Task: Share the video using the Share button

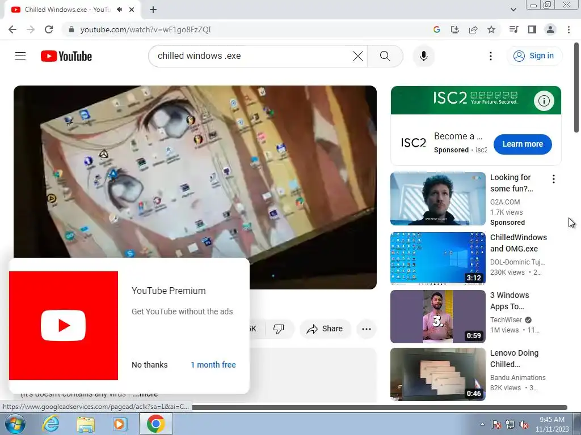Action: pos(325,329)
